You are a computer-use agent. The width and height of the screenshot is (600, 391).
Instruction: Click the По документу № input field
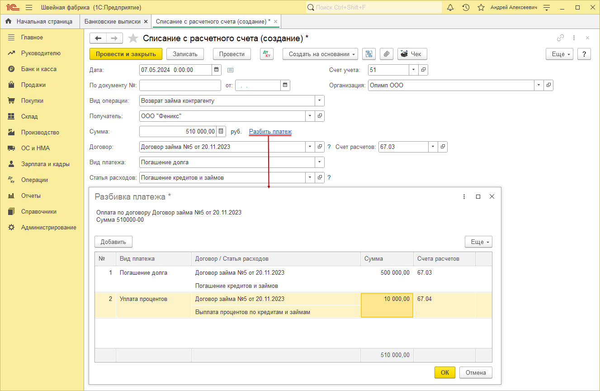tap(180, 85)
